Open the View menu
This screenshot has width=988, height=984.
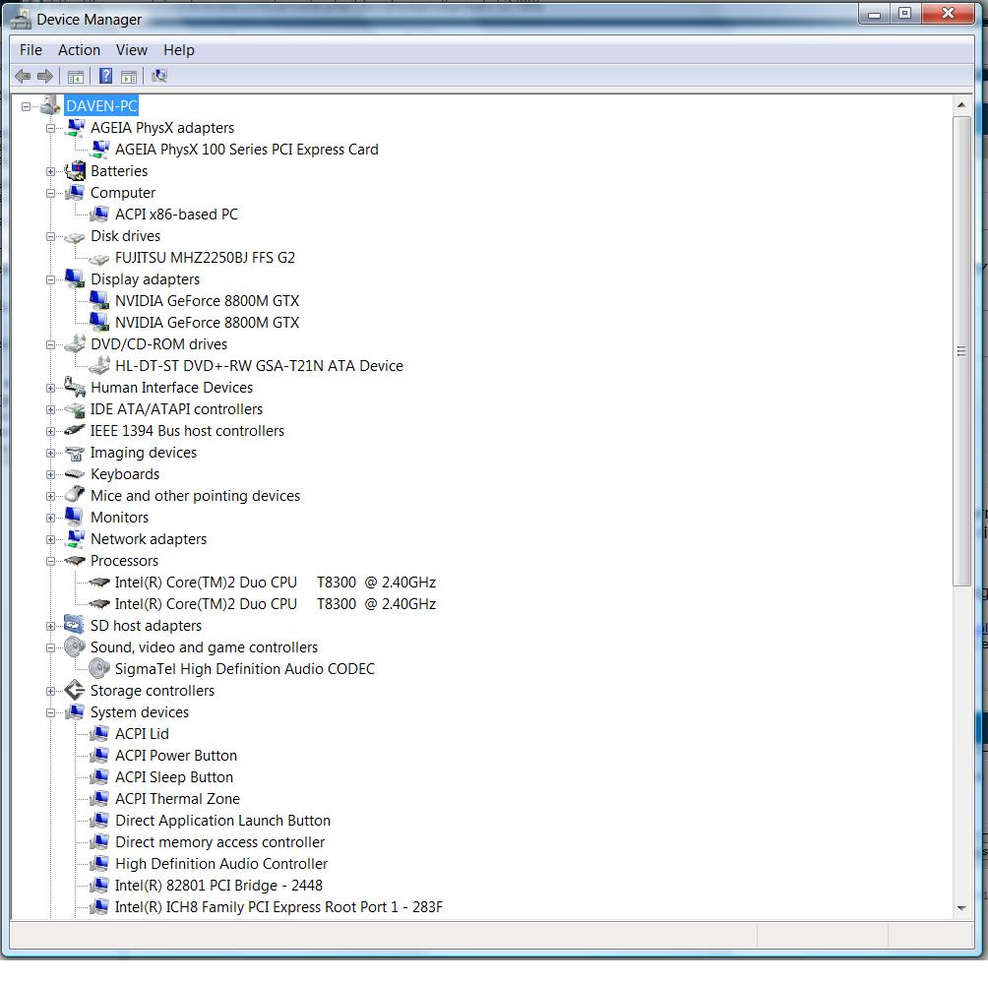pos(131,50)
